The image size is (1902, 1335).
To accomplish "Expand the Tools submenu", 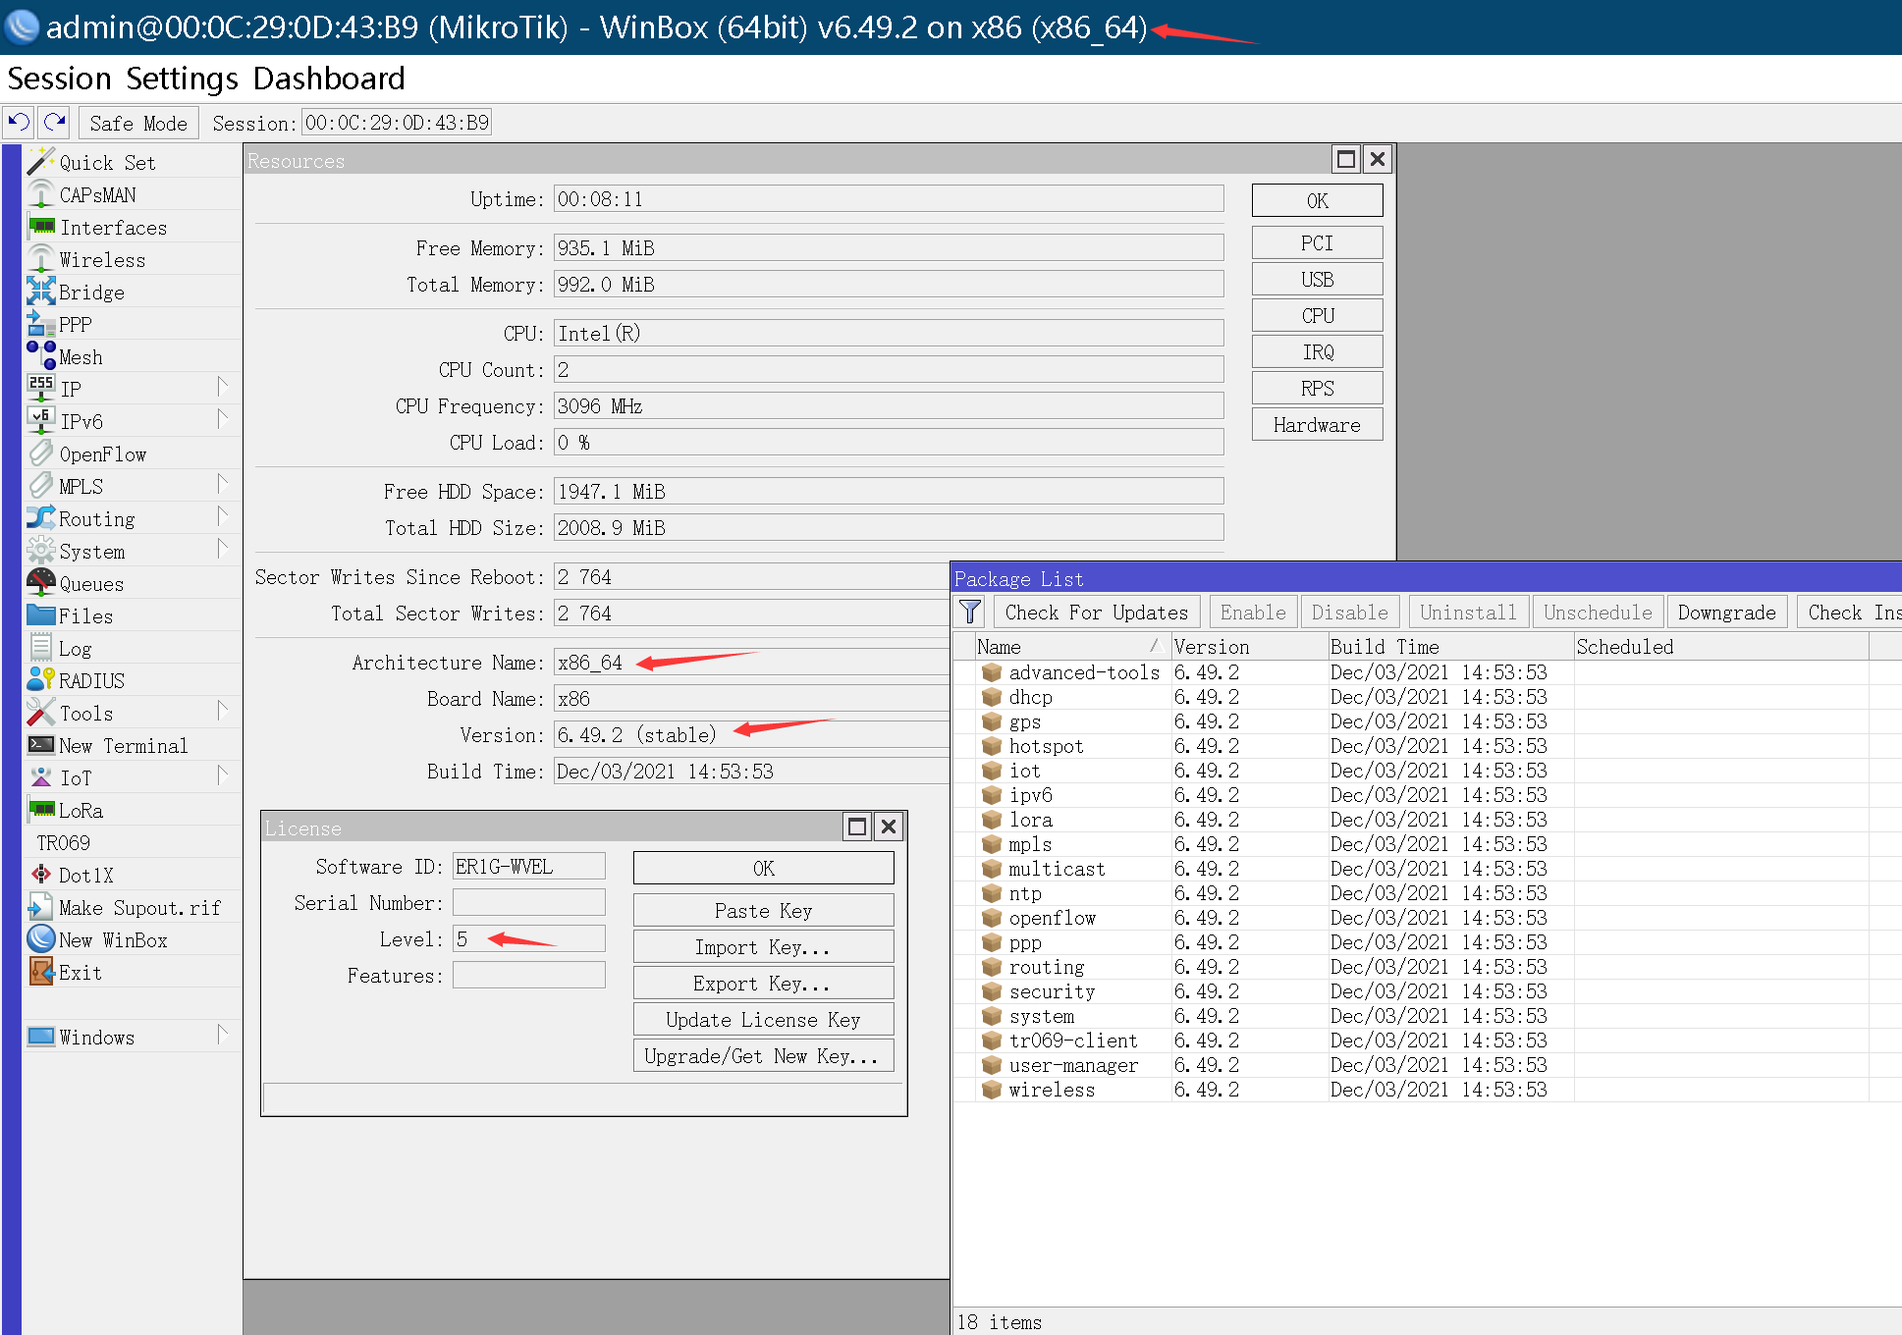I will pyautogui.click(x=223, y=712).
